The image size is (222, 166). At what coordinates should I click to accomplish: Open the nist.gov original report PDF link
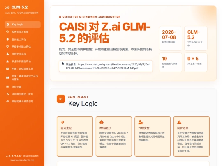pyautogui.click(x=108, y=66)
